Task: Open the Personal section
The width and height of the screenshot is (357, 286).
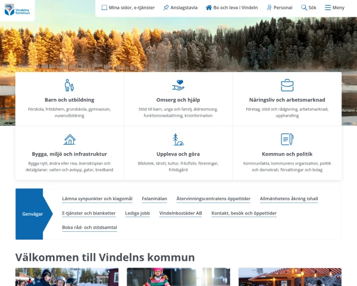Action: pyautogui.click(x=280, y=8)
